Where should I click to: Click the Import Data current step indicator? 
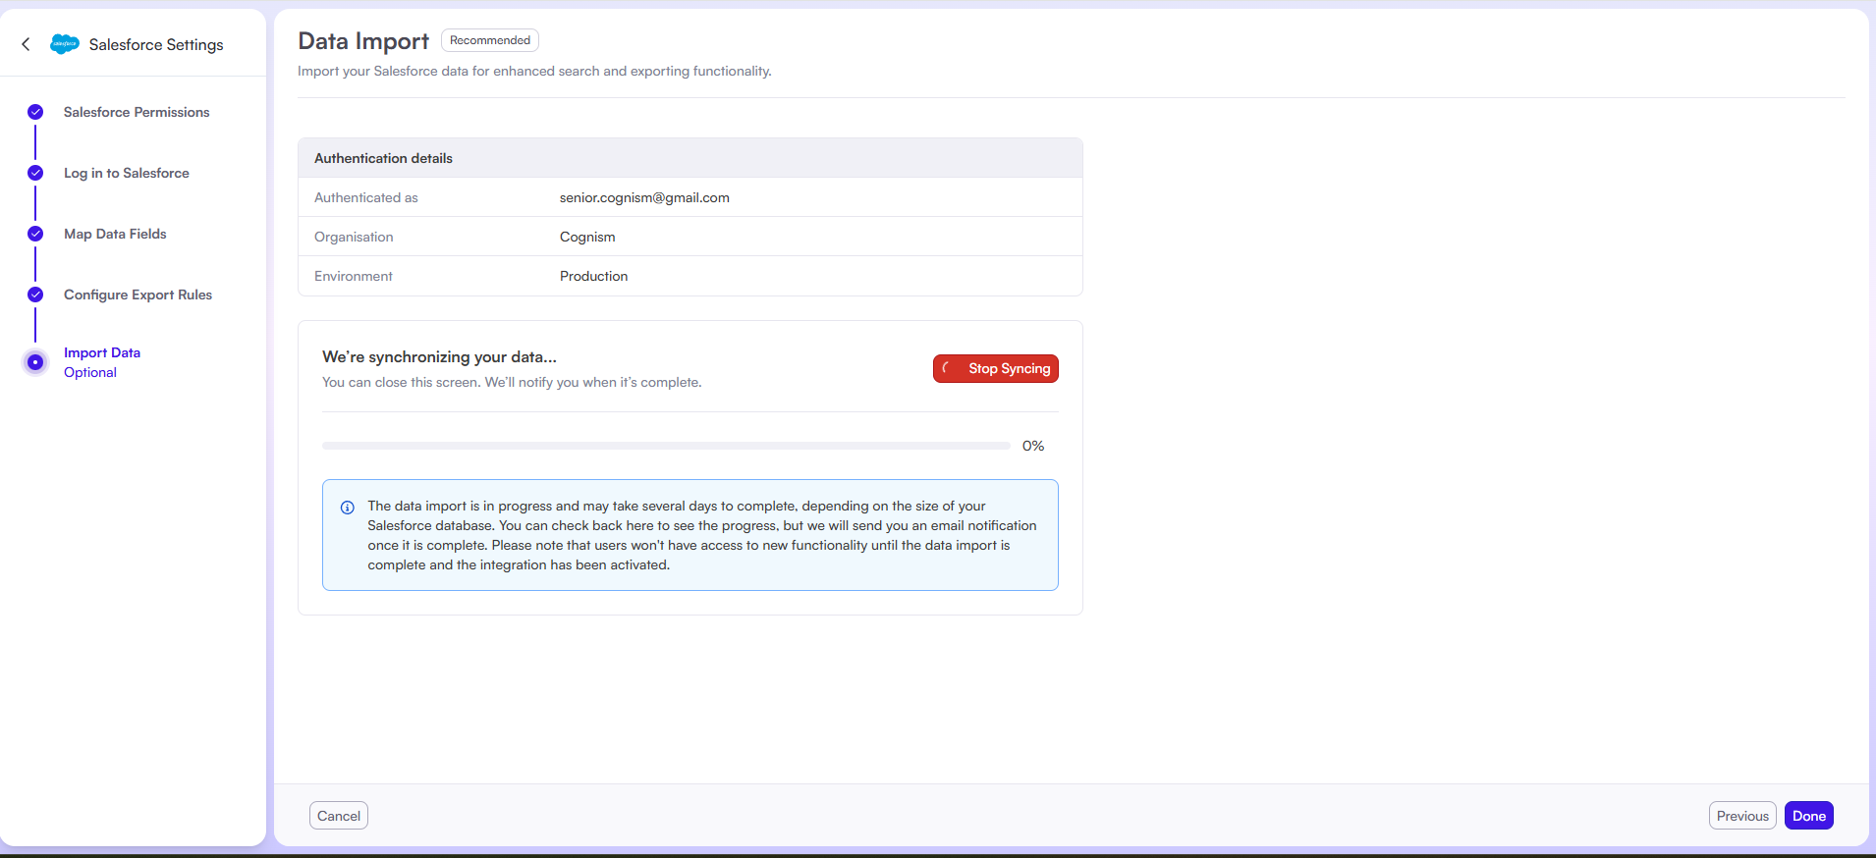pyautogui.click(x=35, y=362)
